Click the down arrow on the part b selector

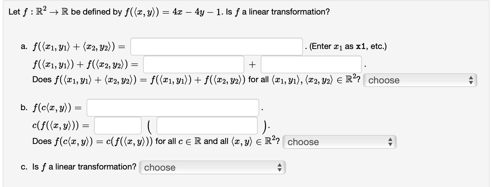(391, 144)
